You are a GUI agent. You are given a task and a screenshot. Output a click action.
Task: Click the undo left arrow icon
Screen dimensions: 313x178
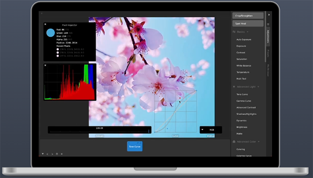pos(47,154)
